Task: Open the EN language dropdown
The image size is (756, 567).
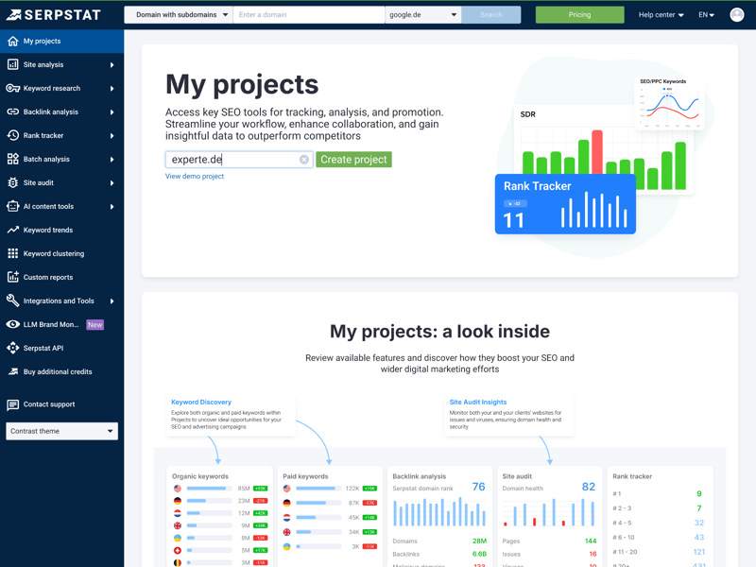Action: pos(706,15)
